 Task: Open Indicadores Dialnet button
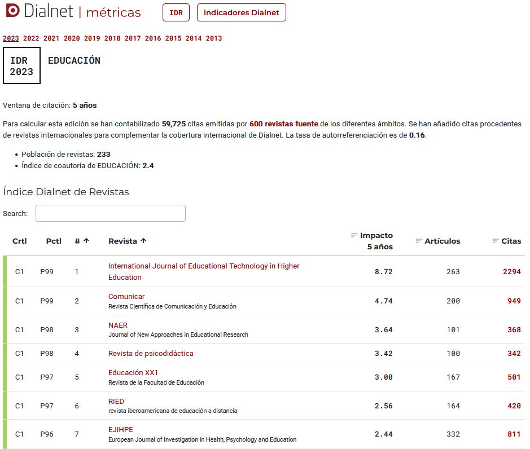tap(242, 12)
